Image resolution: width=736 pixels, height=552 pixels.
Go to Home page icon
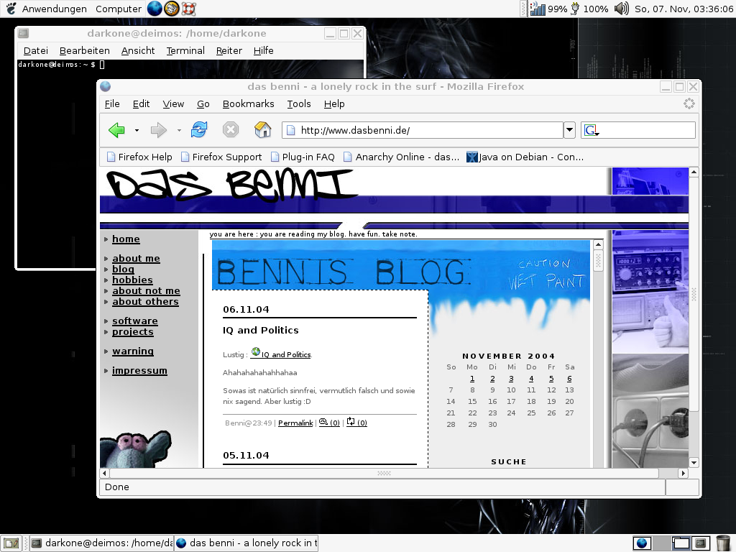pos(263,130)
